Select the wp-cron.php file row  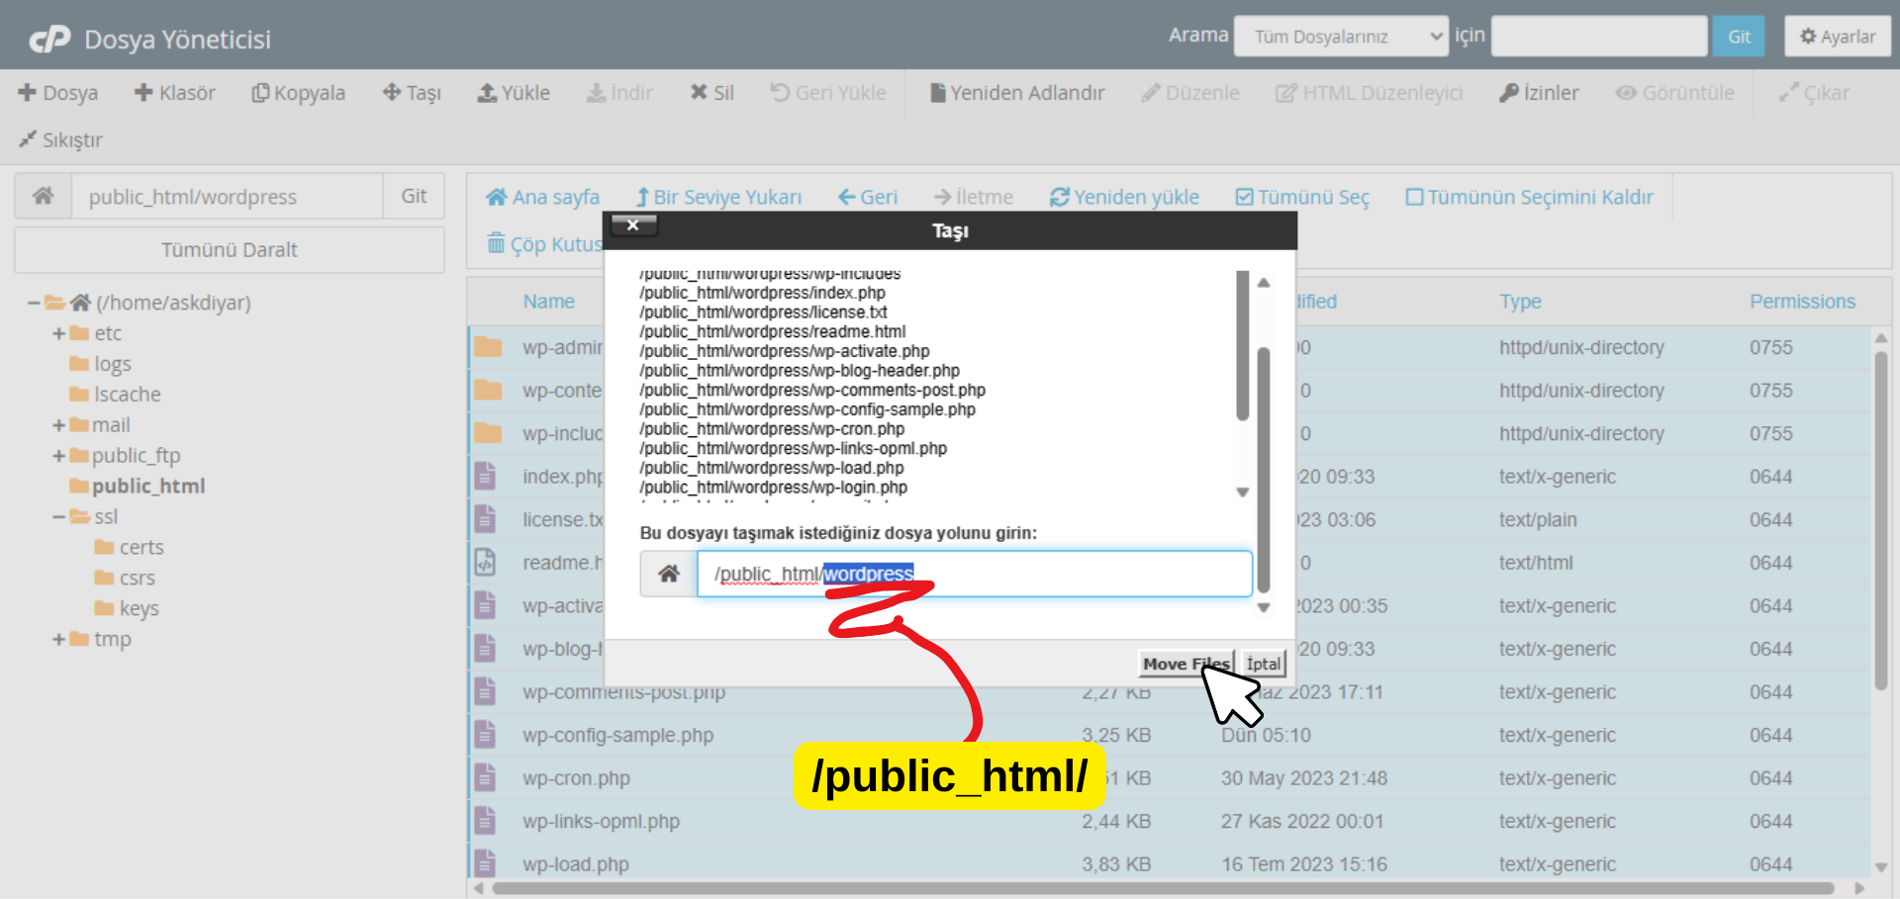coord(1170,778)
